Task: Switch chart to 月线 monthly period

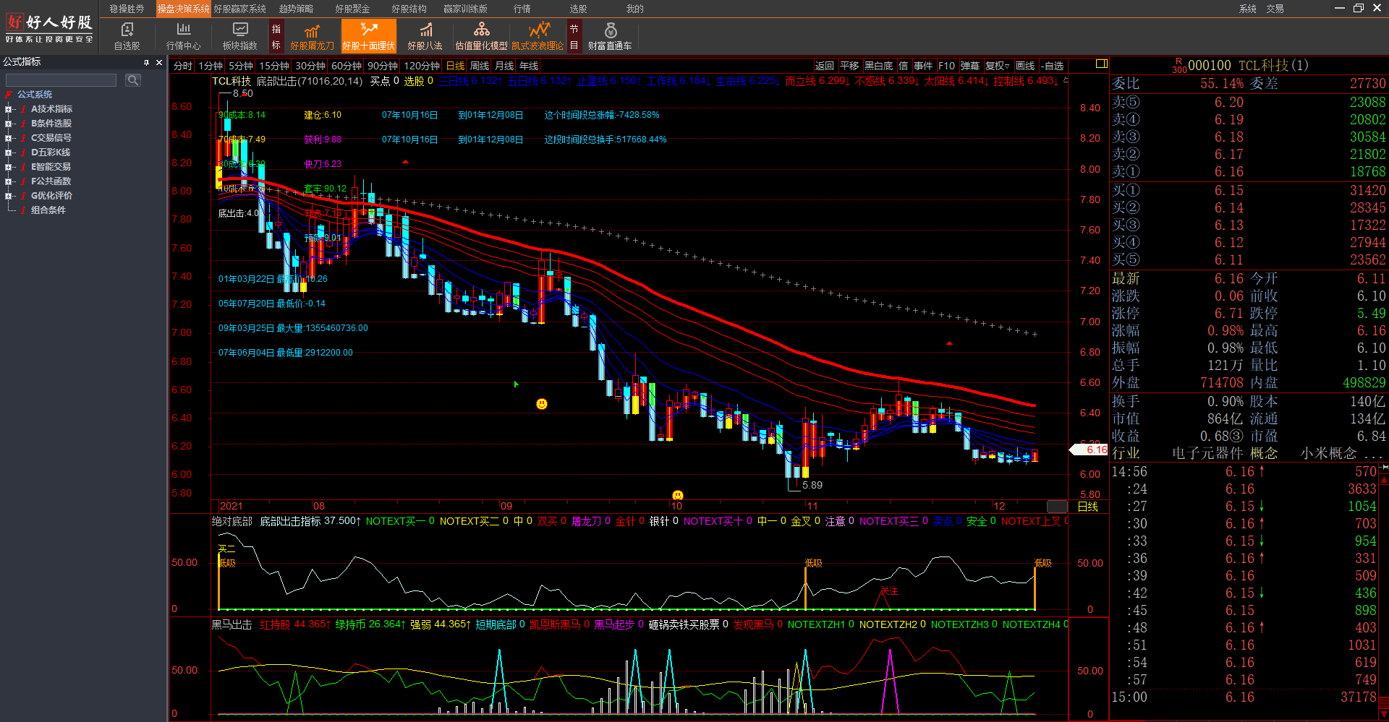Action: click(504, 66)
